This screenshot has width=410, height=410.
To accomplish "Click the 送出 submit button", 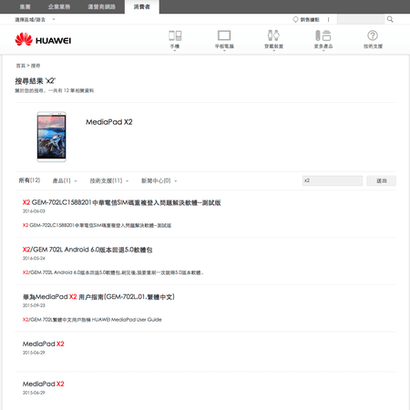I will point(382,180).
